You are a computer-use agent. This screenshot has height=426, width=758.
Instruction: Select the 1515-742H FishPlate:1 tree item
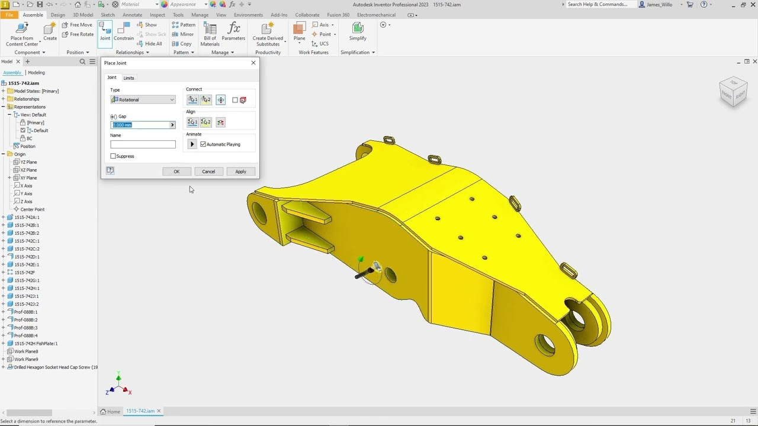36,343
